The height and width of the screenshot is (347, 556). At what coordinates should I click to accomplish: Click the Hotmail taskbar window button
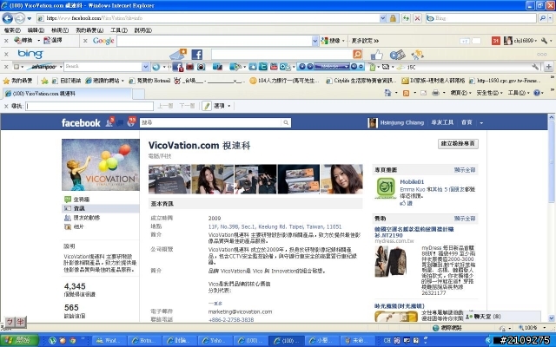tap(144, 341)
